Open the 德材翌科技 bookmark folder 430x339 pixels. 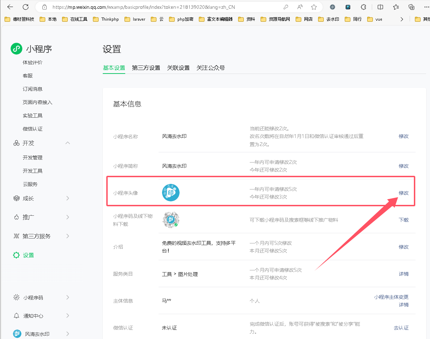tap(19, 19)
